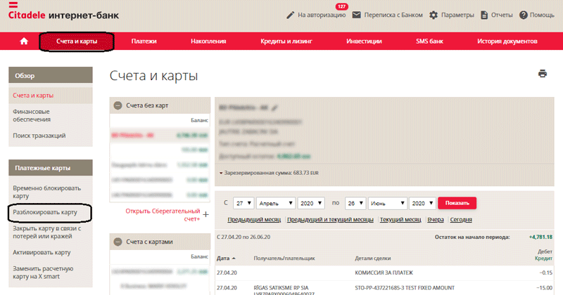Open the end month dropdown Июнь
Viewport: 563px width, 295px height.
tap(388, 203)
